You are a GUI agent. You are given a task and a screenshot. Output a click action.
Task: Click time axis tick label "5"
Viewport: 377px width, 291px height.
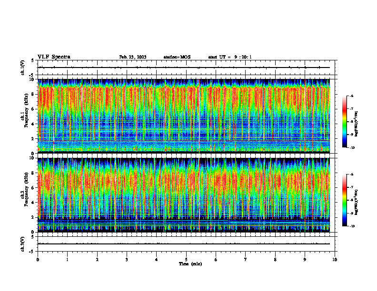[x=186, y=260]
